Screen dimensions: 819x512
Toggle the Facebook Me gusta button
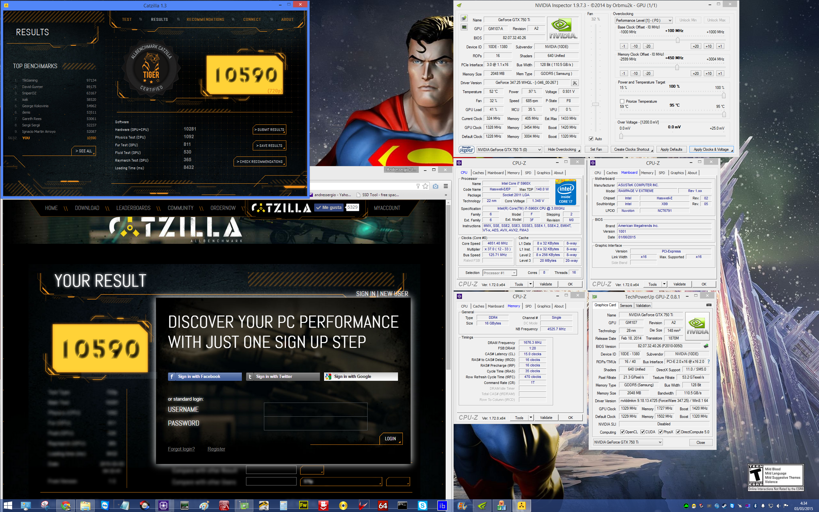[x=329, y=207]
